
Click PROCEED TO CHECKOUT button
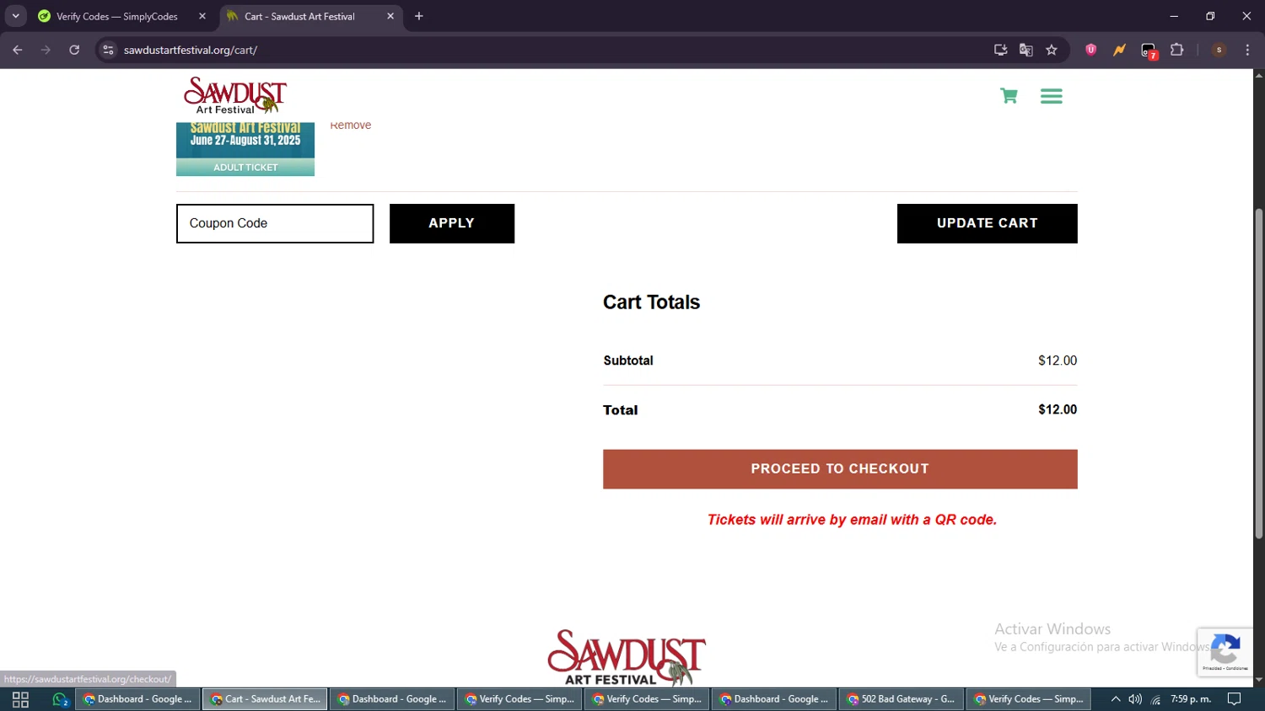pos(840,469)
